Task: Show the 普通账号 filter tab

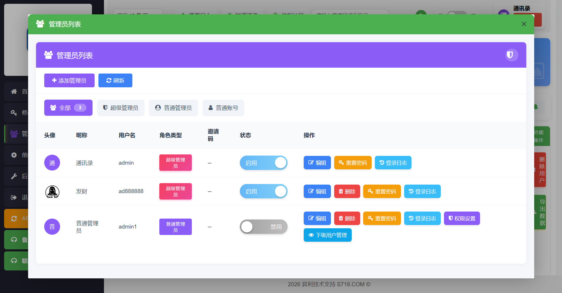Action: click(223, 108)
